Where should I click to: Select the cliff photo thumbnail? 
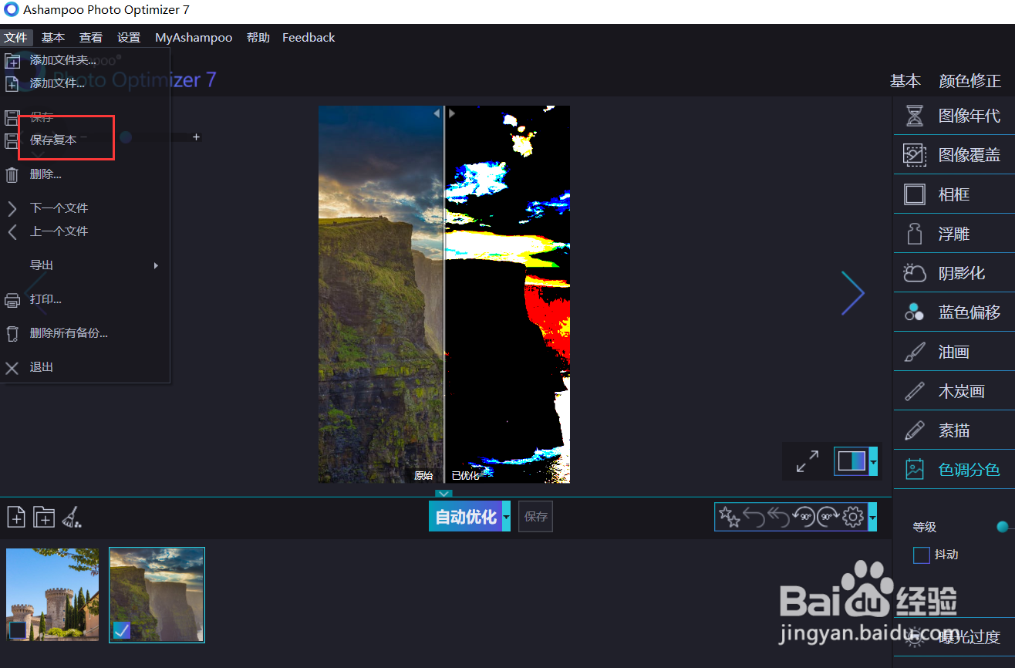coord(157,594)
